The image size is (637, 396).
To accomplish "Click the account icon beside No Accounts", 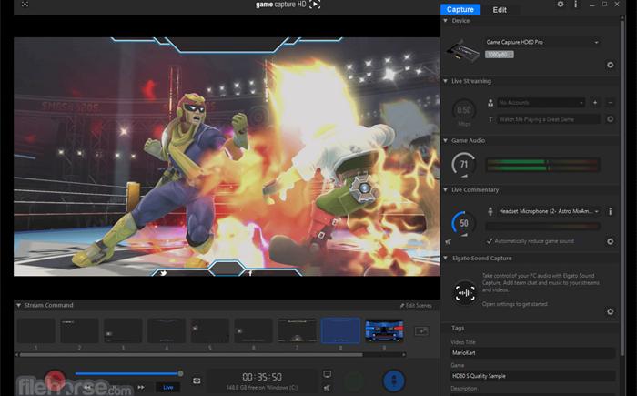I will point(490,103).
